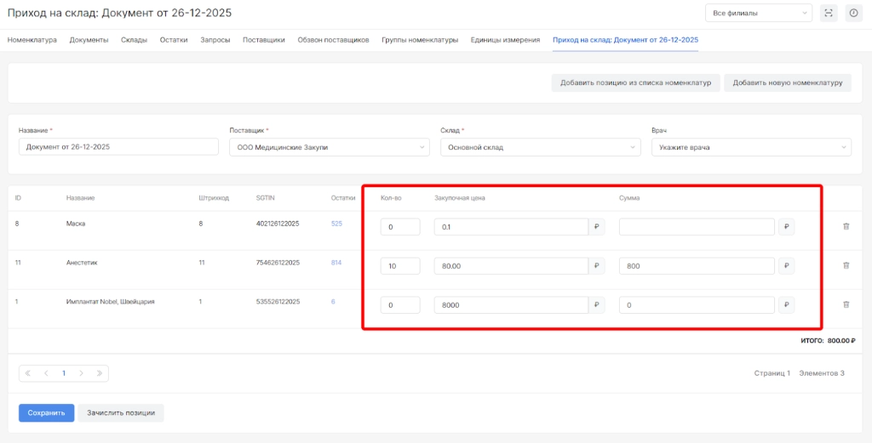Viewport: 872px width, 443px height.
Task: Select a doctor in Укажите врача dropdown
Action: pyautogui.click(x=750, y=147)
